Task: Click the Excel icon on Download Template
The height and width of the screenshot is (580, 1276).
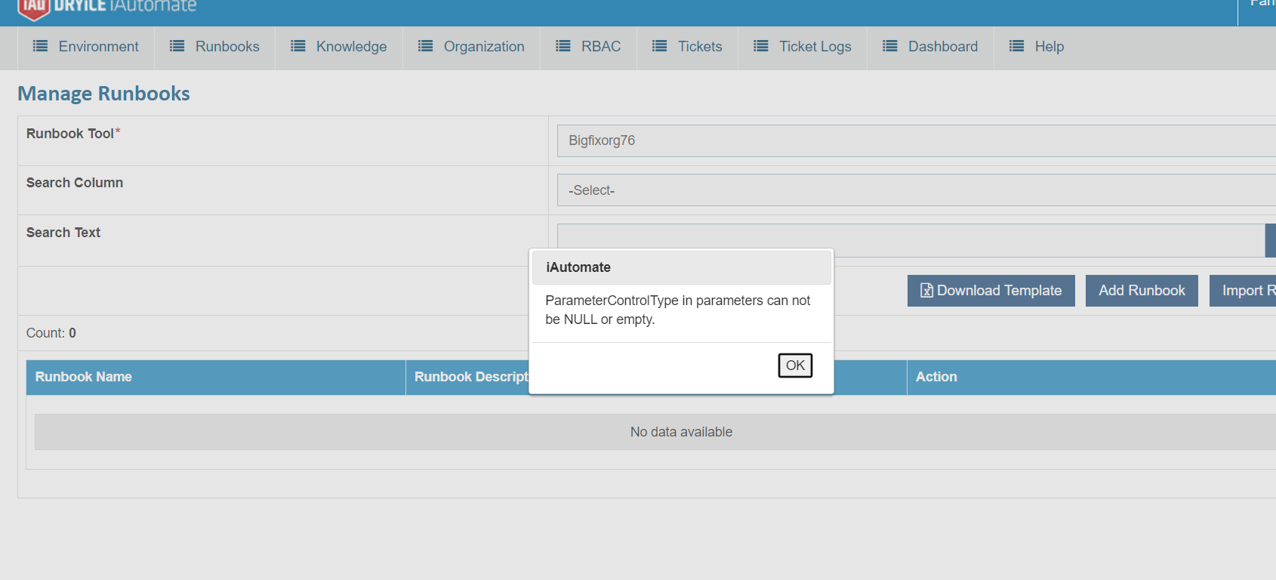Action: pyautogui.click(x=926, y=291)
